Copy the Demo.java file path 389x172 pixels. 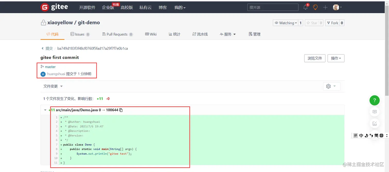[121, 110]
